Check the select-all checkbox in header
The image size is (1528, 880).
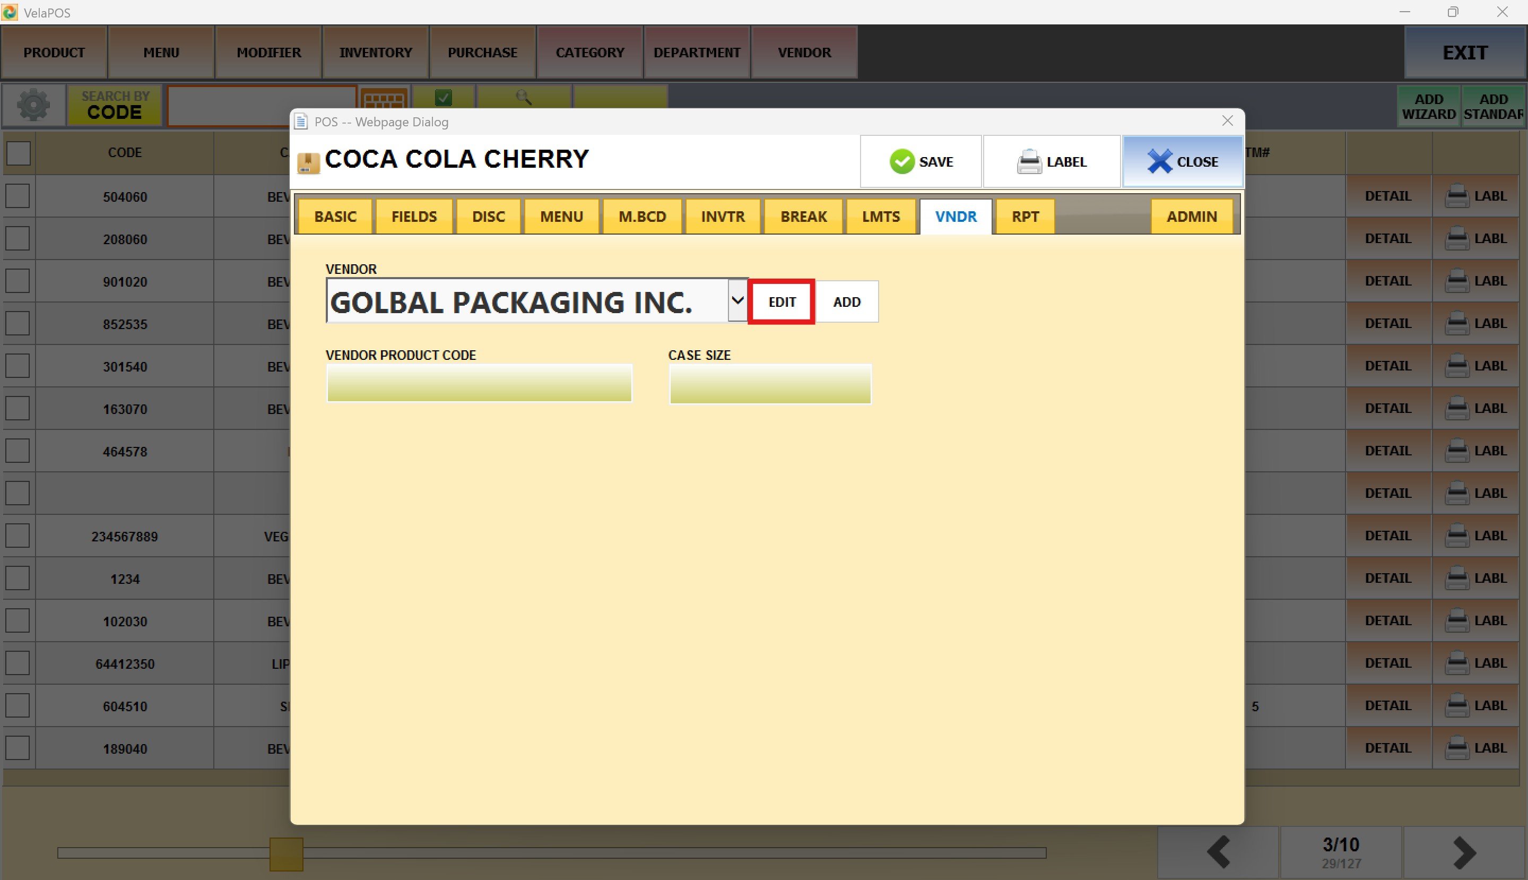click(18, 153)
